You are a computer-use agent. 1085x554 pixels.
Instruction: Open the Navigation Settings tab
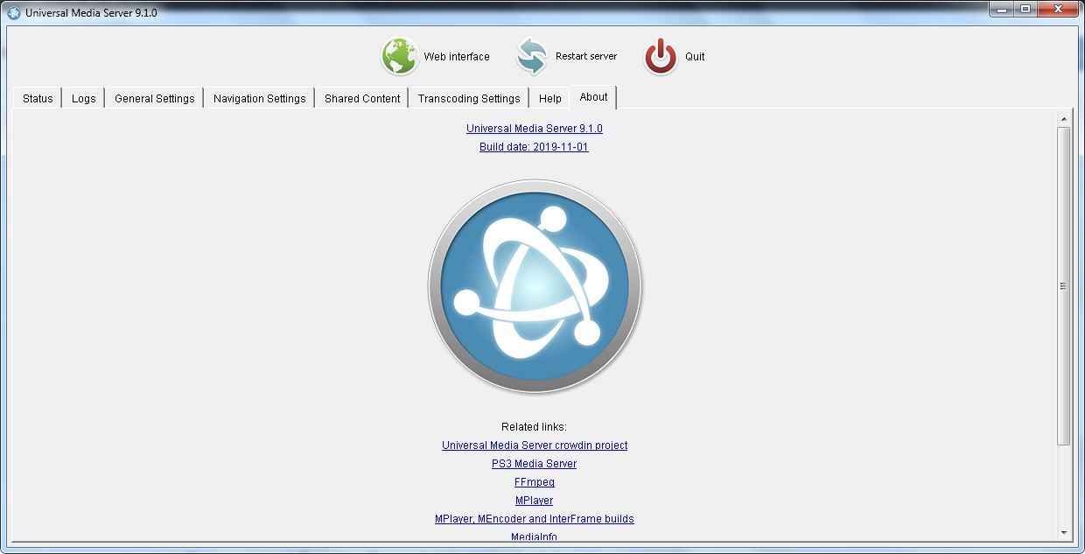pyautogui.click(x=259, y=98)
